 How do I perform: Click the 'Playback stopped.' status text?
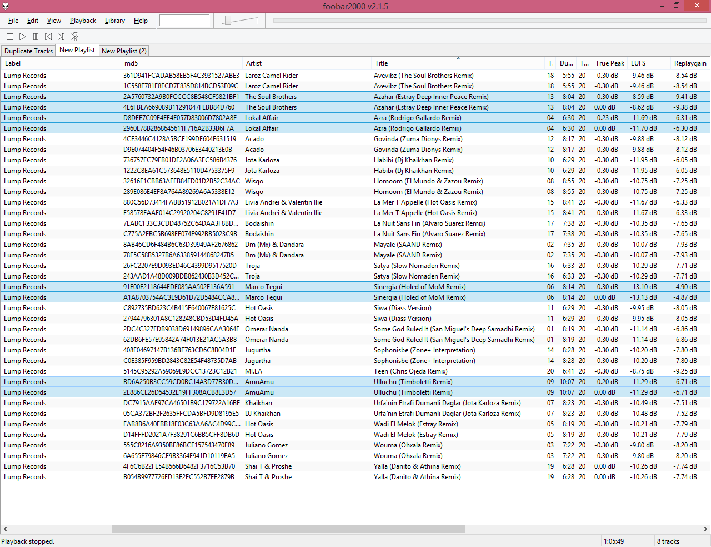(28, 541)
